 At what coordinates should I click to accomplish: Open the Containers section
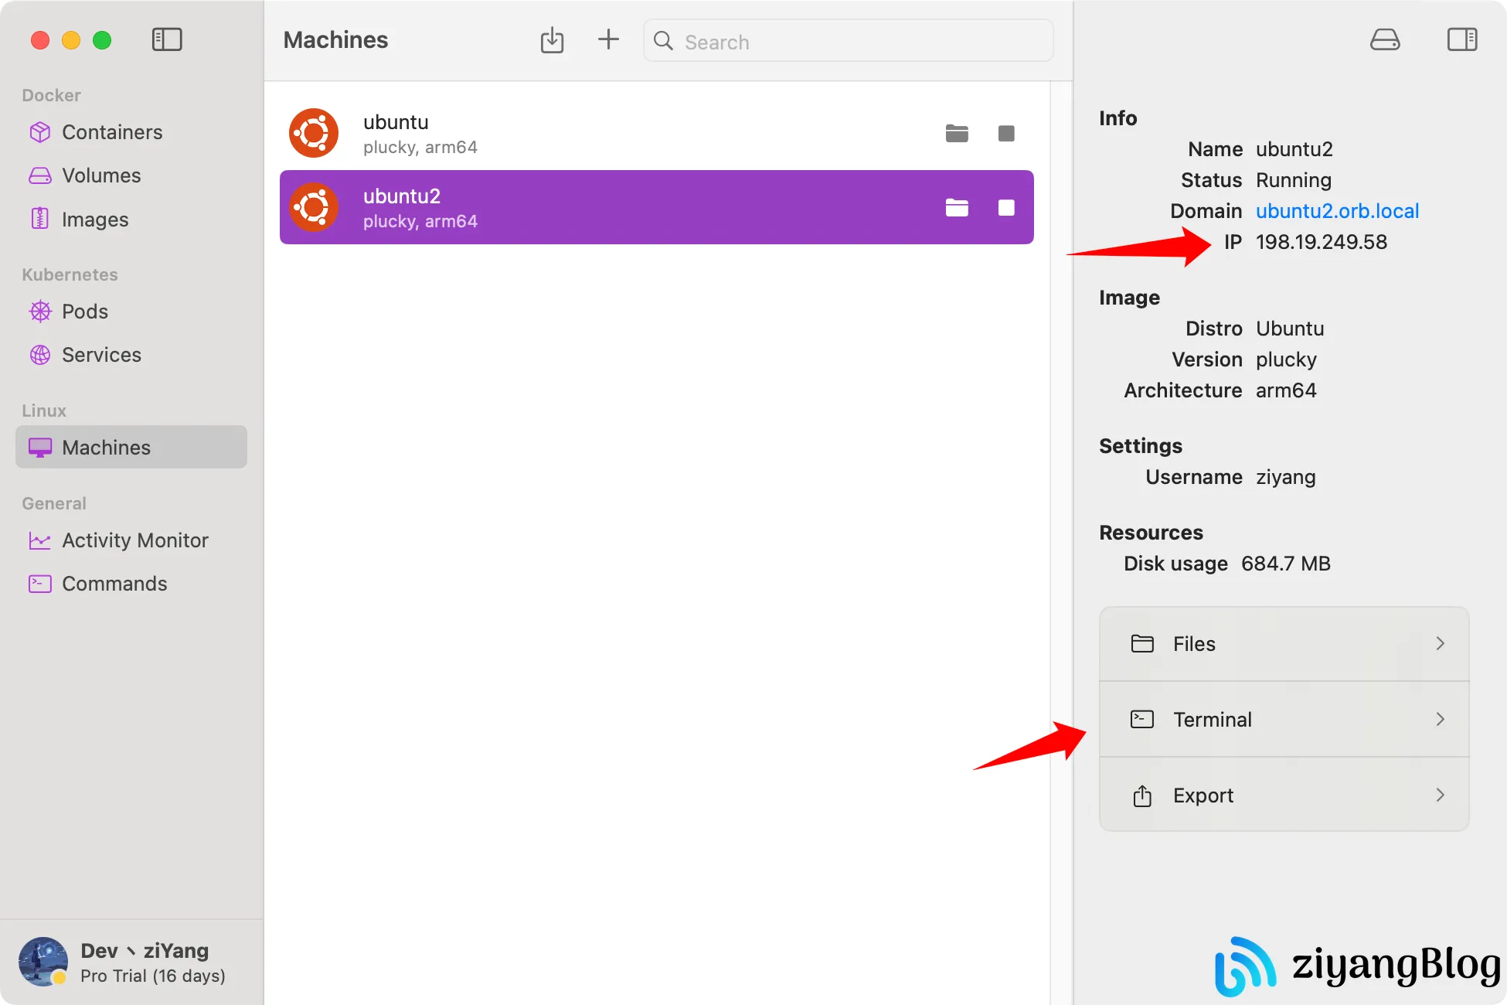[131, 132]
